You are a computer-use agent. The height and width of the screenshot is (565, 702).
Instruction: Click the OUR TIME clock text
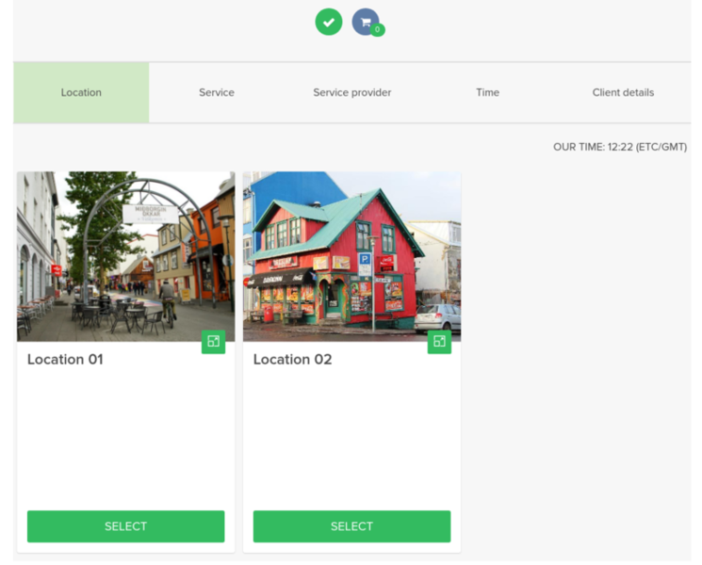click(619, 148)
